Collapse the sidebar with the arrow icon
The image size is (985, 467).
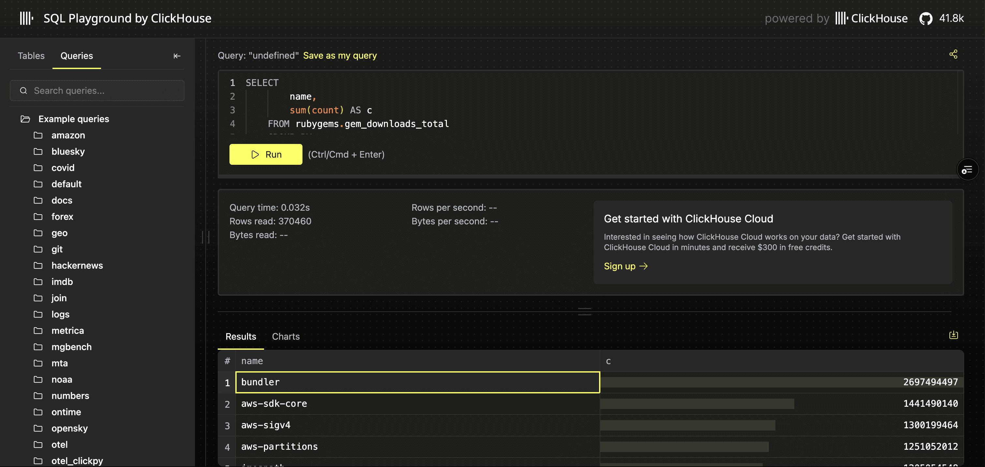tap(177, 56)
